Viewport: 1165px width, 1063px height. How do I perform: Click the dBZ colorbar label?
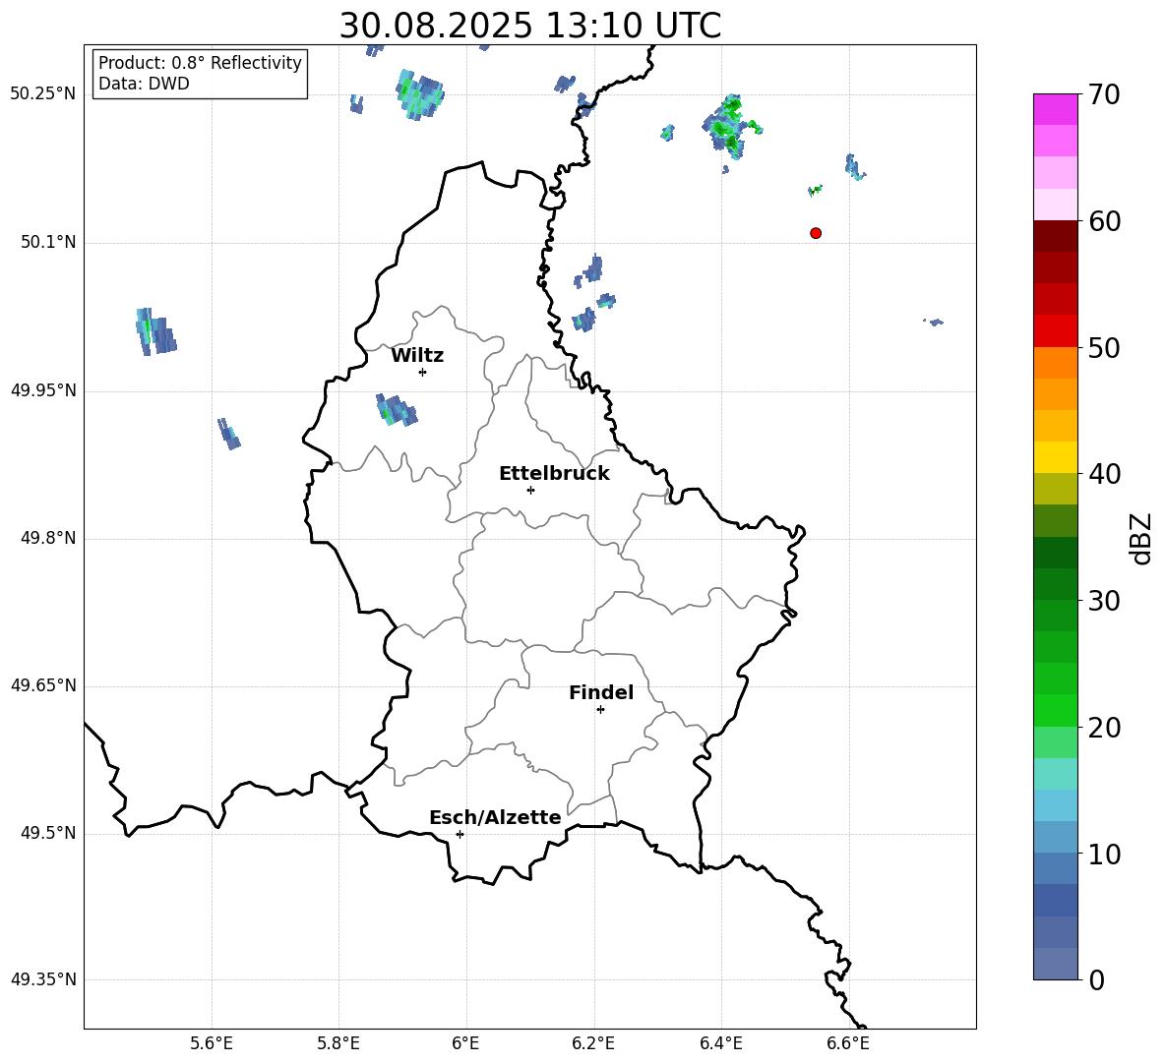tap(1141, 538)
